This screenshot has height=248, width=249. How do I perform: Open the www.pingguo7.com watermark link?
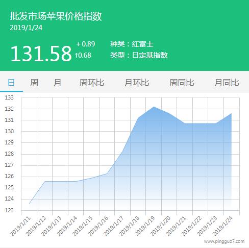pyautogui.click(x=224, y=241)
